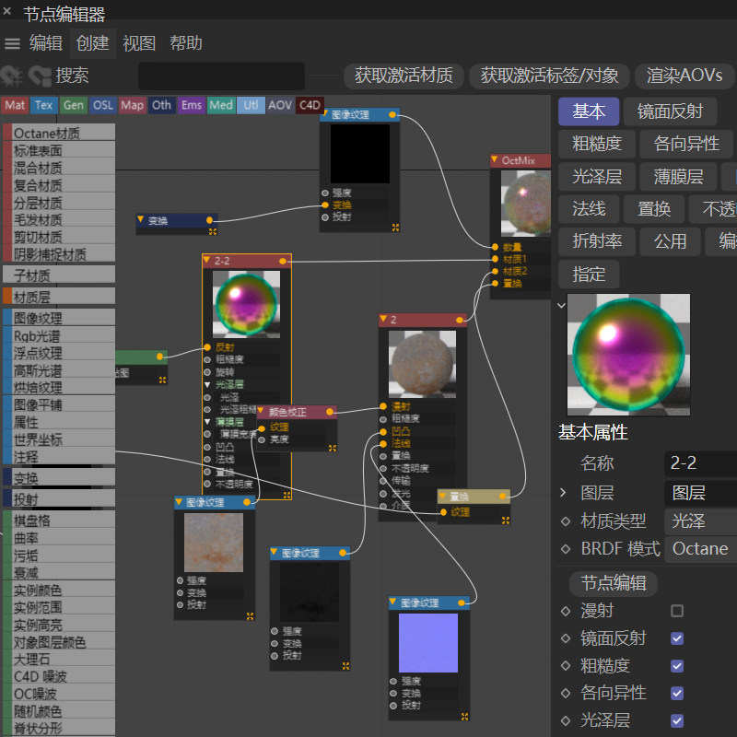Screen dimensions: 737x737
Task: Uncheck the 光泽层 checkbox
Action: point(677,720)
